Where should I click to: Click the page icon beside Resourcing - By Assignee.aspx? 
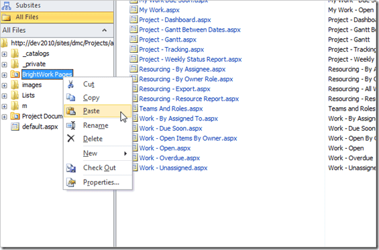[133, 69]
